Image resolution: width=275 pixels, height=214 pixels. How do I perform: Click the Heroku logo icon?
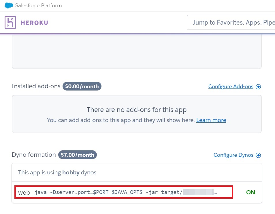tap(10, 22)
